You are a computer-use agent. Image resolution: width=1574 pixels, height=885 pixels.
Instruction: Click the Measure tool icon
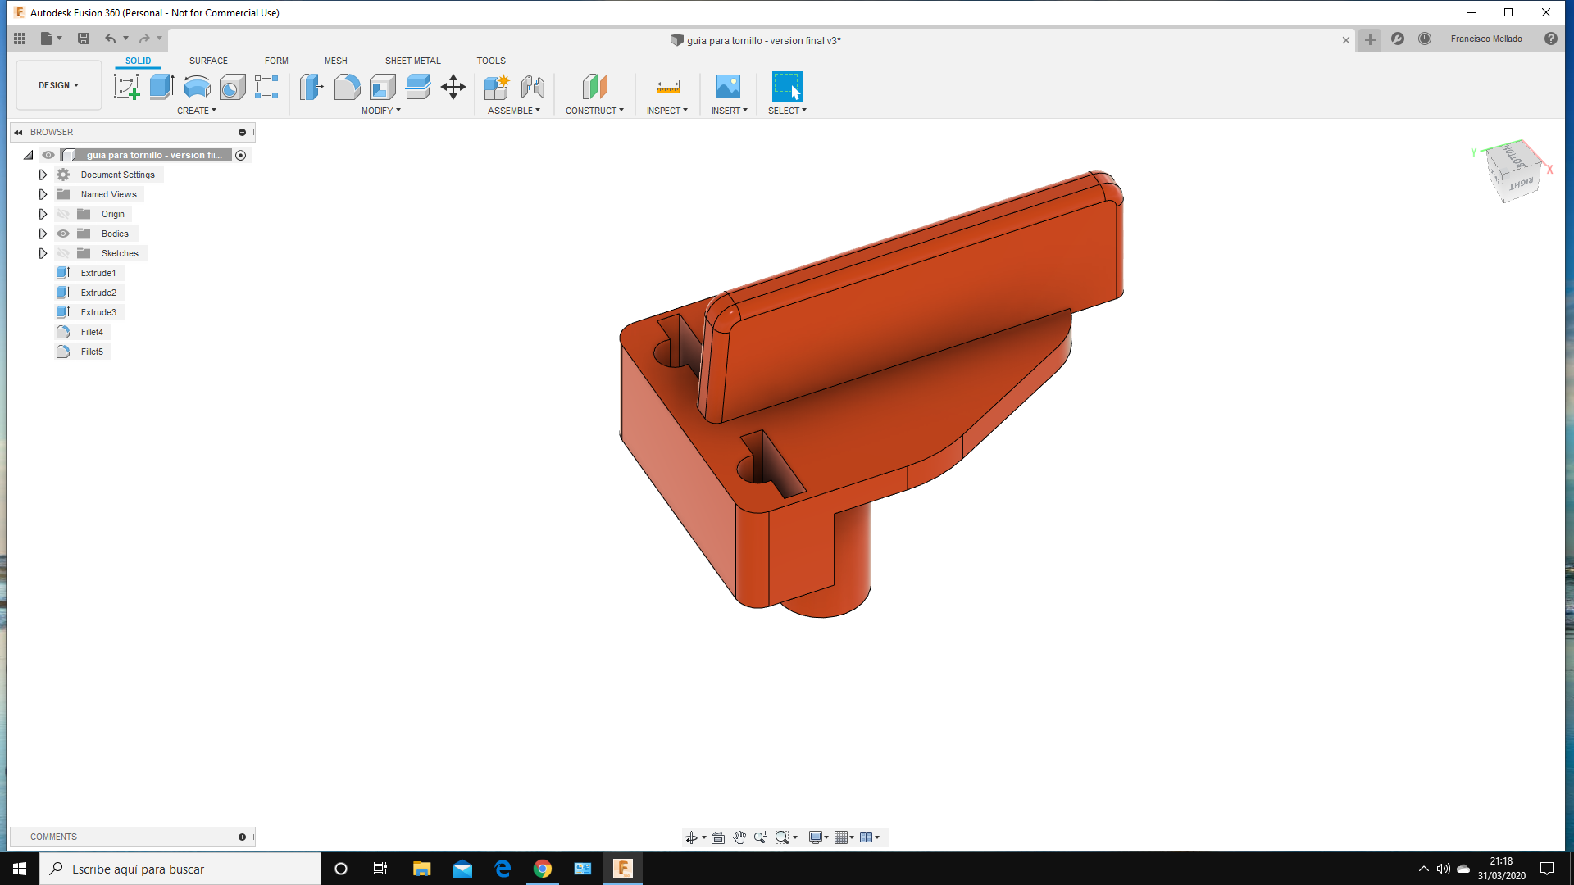pos(667,86)
